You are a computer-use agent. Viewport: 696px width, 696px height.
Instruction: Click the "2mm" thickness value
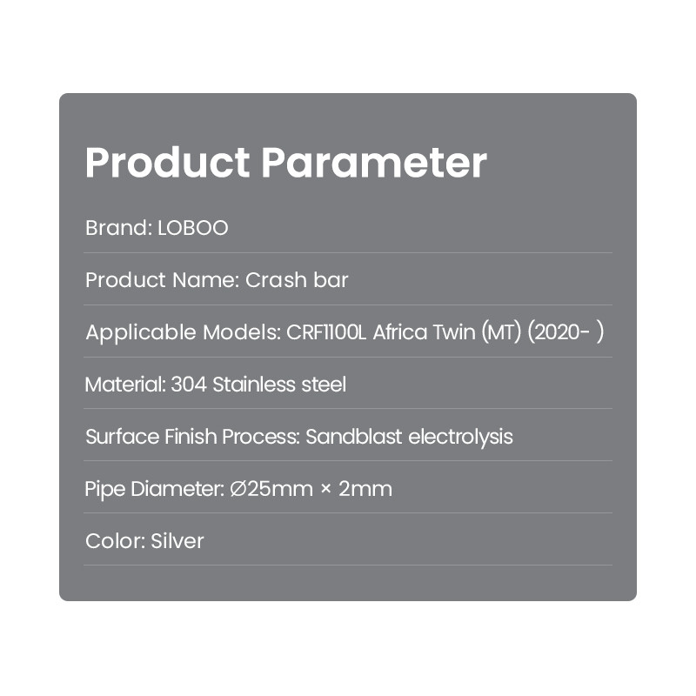[x=365, y=489]
